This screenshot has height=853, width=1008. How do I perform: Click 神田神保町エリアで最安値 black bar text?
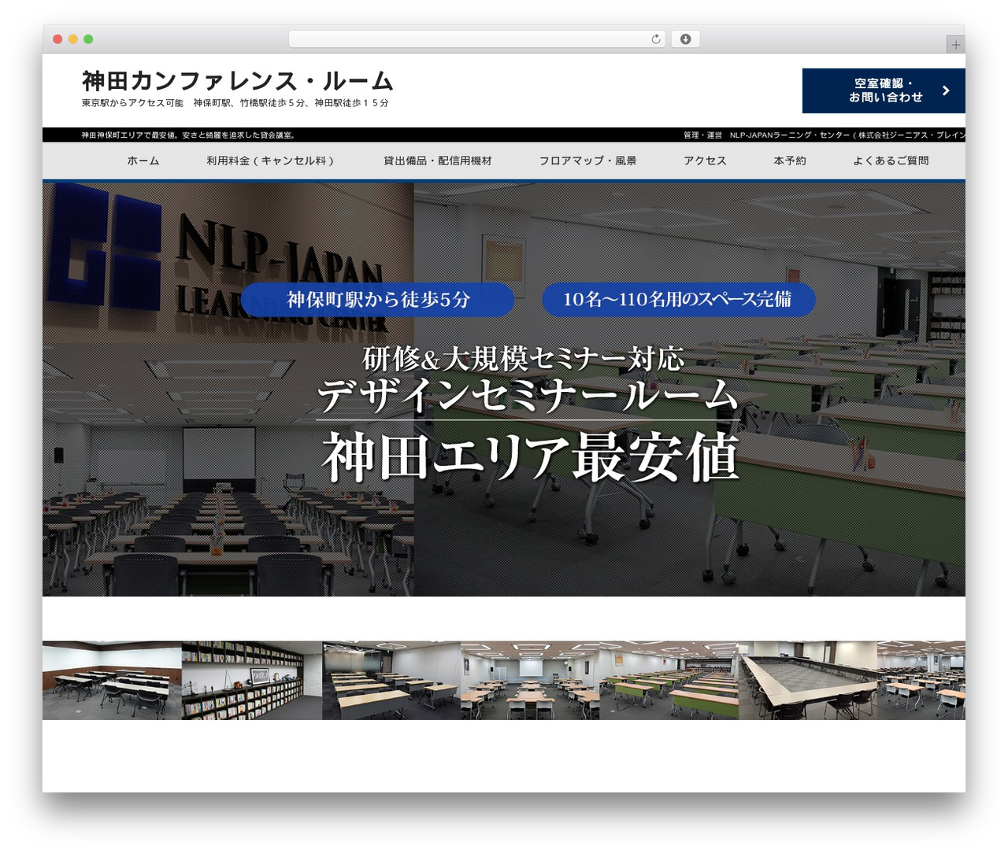coord(188,135)
